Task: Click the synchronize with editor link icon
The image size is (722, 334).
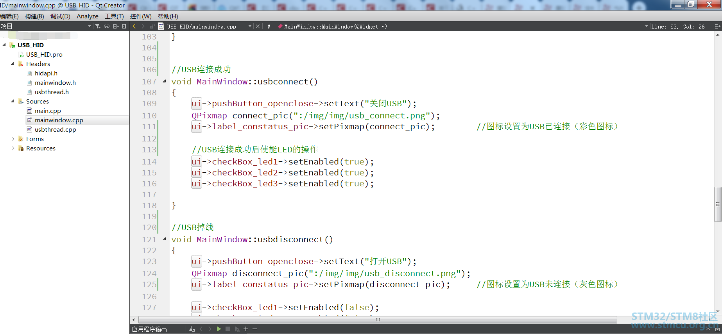Action: pyautogui.click(x=107, y=26)
